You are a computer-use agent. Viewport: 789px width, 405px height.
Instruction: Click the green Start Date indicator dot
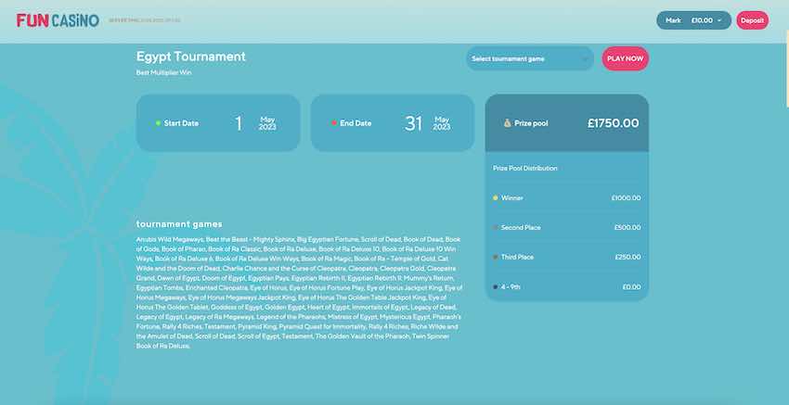pyautogui.click(x=158, y=123)
